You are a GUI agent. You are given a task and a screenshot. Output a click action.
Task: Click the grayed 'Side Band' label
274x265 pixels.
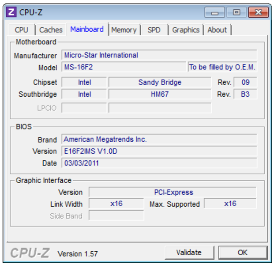point(66,216)
